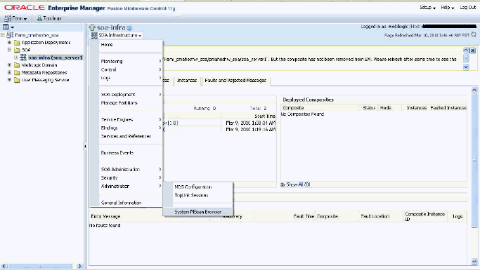
Task: Click the soa-infra up arrow icon
Action: (92, 27)
